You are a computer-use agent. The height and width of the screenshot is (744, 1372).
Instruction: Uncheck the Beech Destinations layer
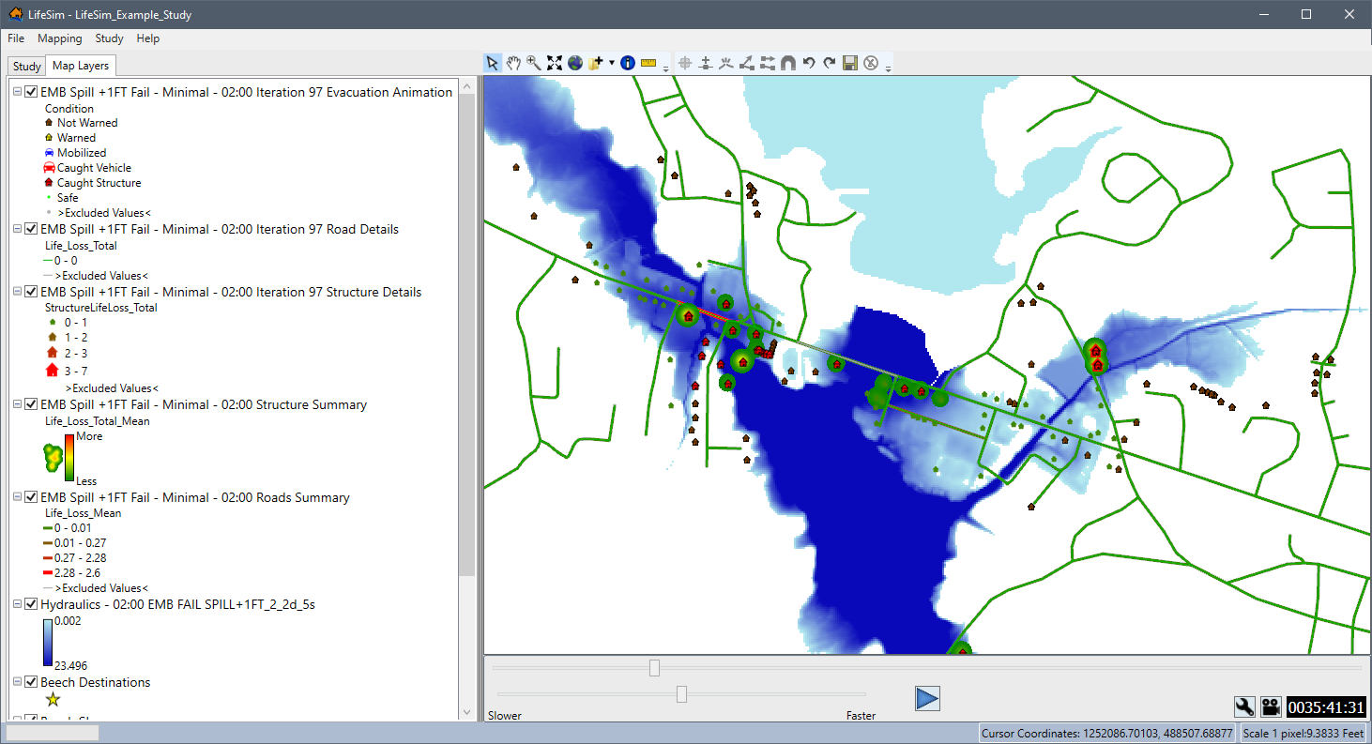point(31,683)
